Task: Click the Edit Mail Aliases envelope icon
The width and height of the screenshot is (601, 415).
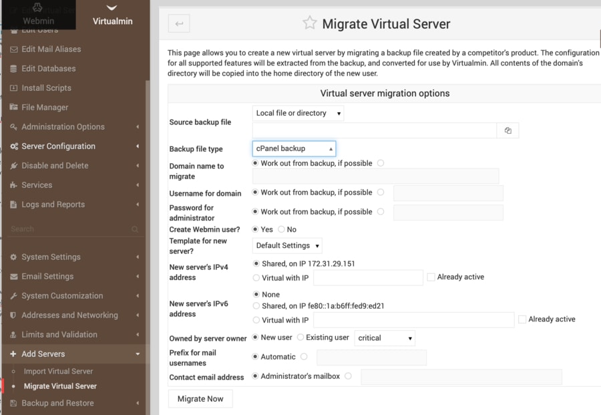Action: tap(14, 49)
